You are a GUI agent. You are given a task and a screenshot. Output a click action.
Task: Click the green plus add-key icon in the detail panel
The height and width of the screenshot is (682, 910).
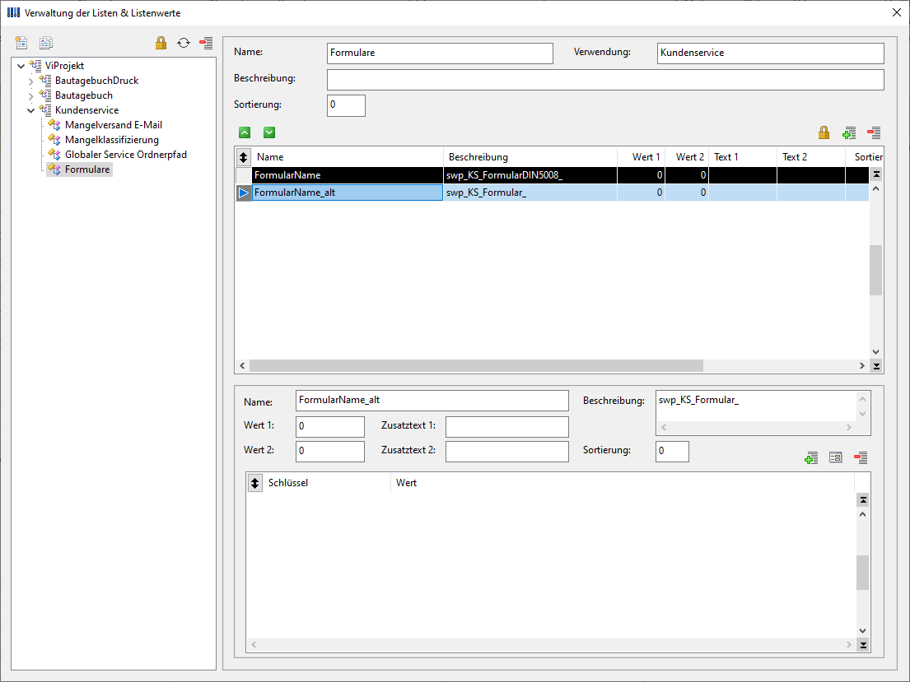(x=811, y=457)
